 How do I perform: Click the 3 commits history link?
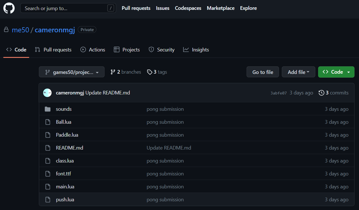click(x=334, y=93)
